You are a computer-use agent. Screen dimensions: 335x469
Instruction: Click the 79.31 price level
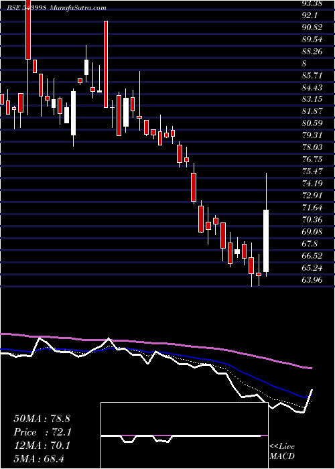click(313, 135)
